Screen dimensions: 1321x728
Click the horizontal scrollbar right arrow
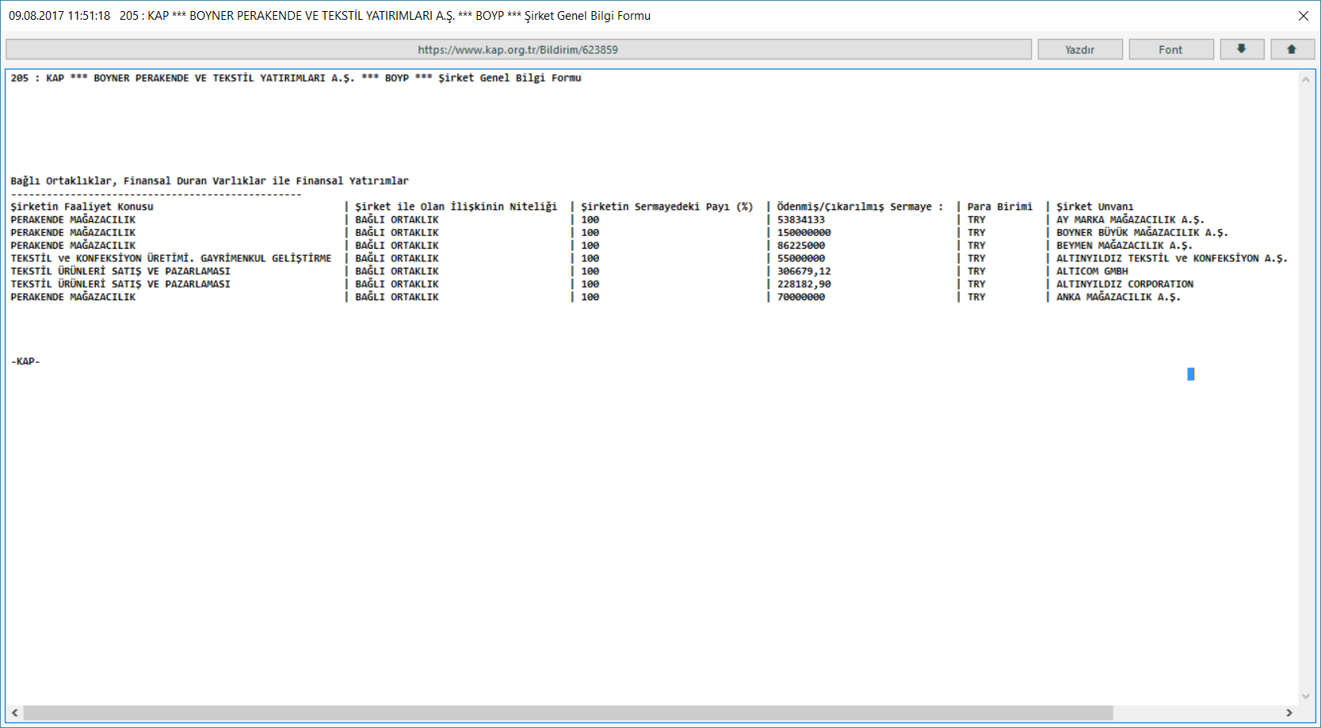(x=1290, y=713)
